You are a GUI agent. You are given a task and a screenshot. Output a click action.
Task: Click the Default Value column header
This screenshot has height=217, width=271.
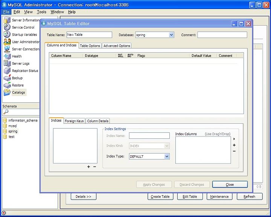coord(203,56)
